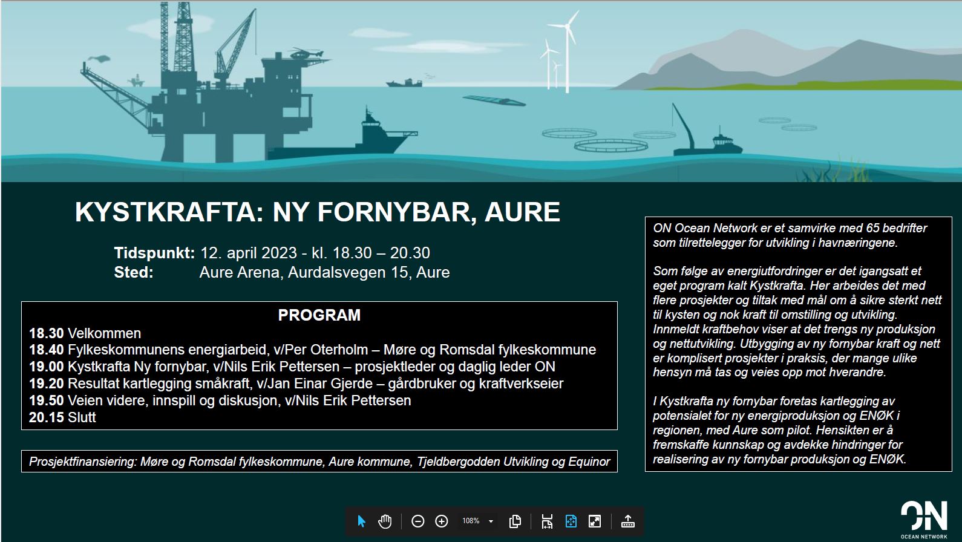The width and height of the screenshot is (962, 542).
Task: Click the 'Sted:' label
Action: pos(134,272)
